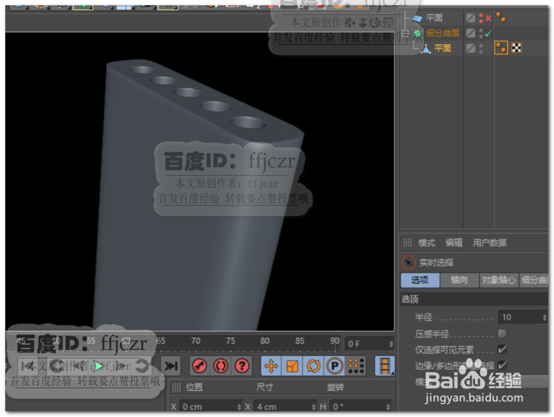Screen dimensions: 554x417
Task: Toggle render visibility dot of 细分曲面
Action: tap(481, 37)
